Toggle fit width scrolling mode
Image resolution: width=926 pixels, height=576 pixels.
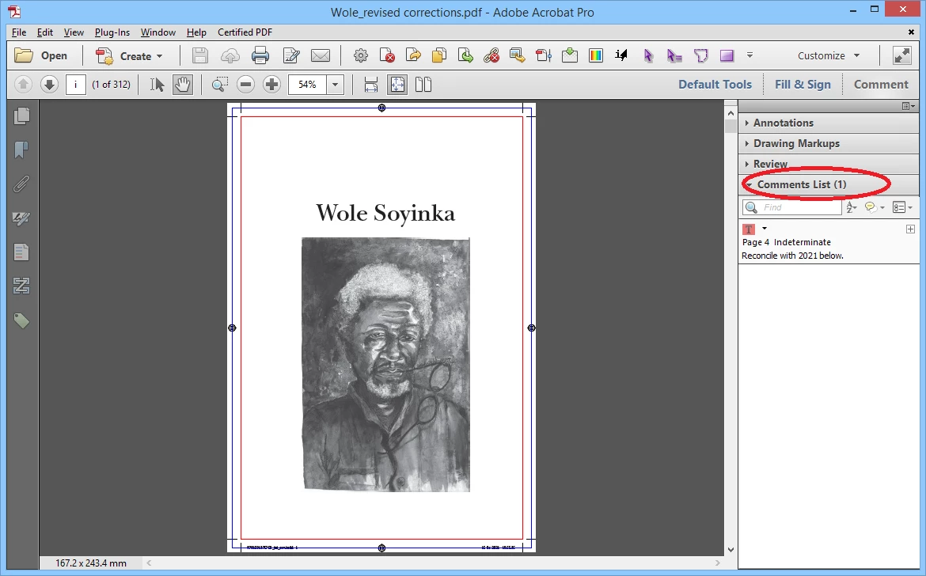[371, 85]
